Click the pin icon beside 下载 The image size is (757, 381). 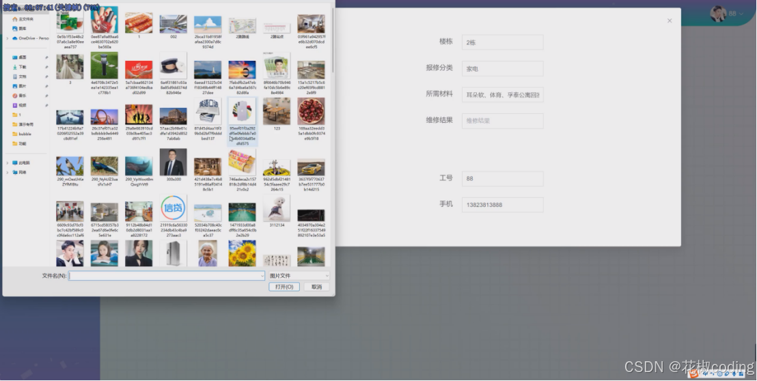pos(46,67)
